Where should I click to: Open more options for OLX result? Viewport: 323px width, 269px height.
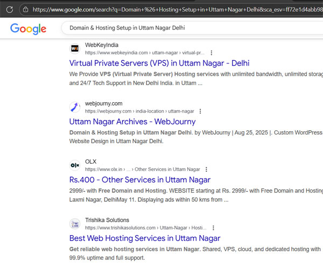206,169
